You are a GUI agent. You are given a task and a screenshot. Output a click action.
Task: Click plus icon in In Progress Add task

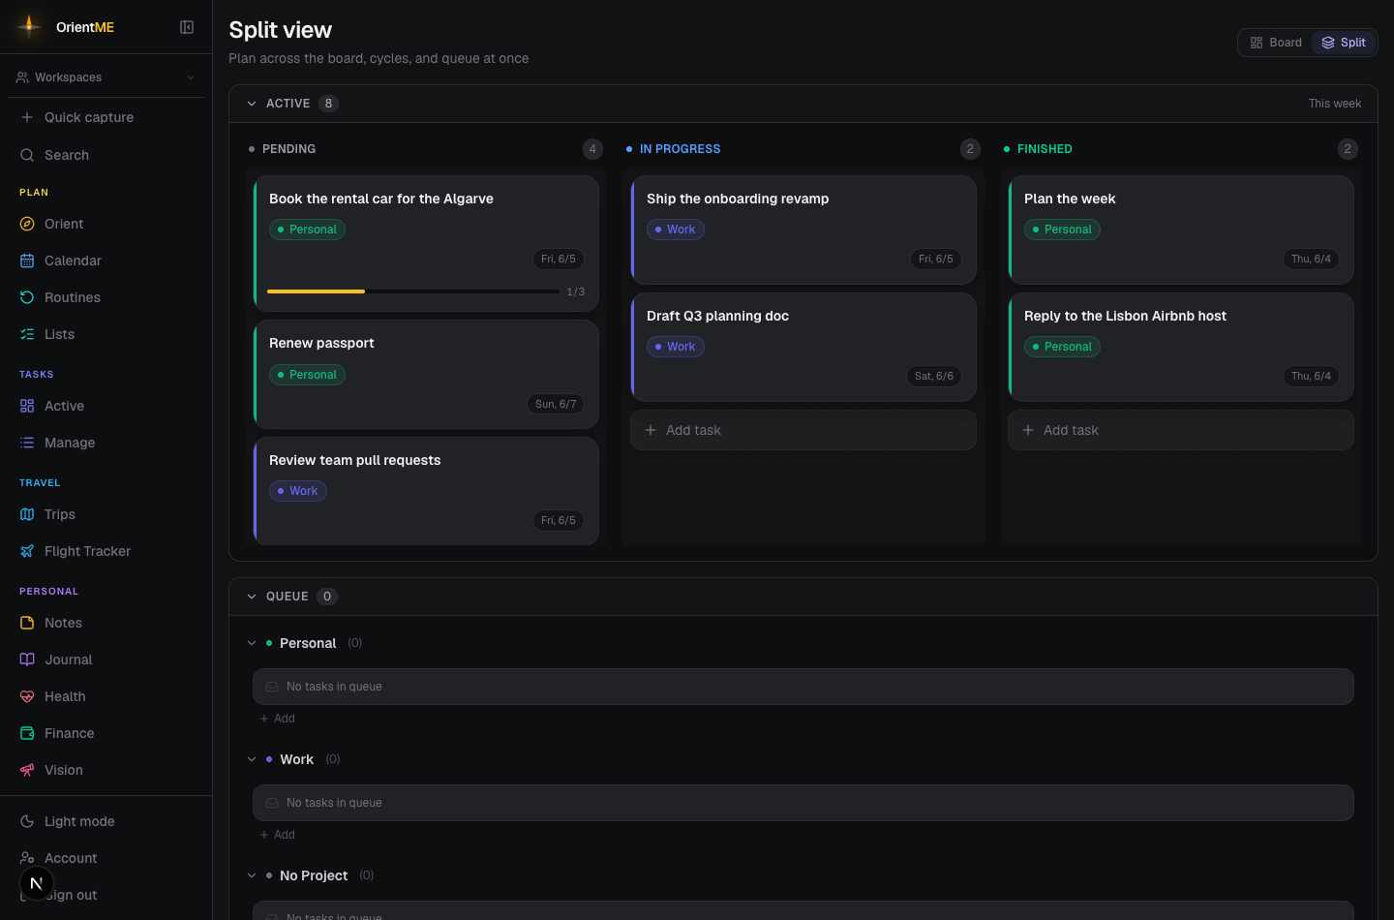(x=651, y=430)
